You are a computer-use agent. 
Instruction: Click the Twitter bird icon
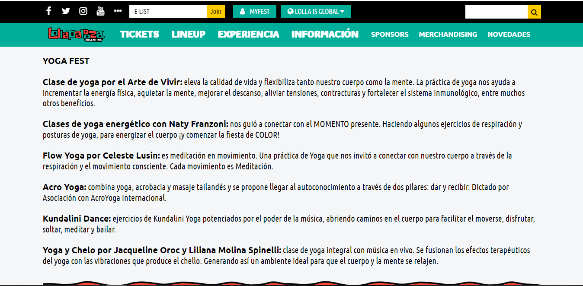pyautogui.click(x=66, y=11)
